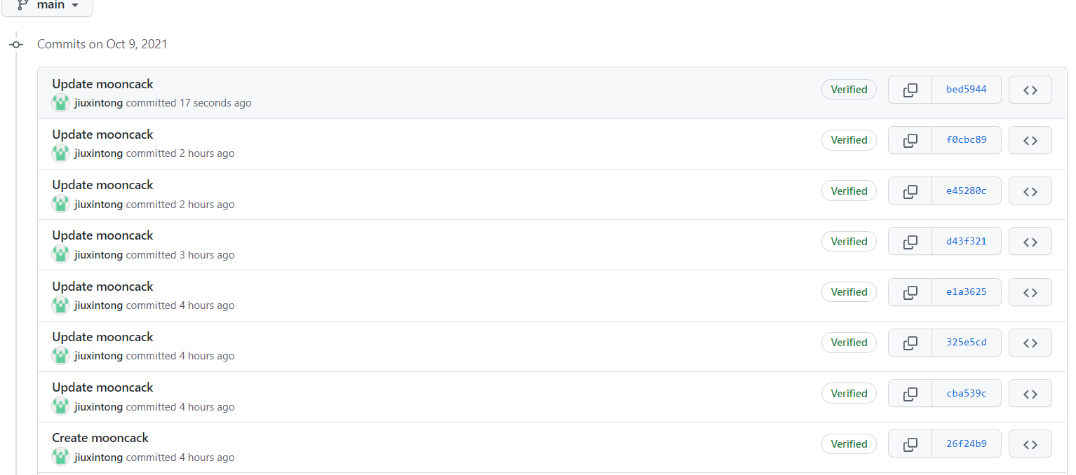Show Verified signature details for bed5944
Viewport: 1076px width, 475px height.
coord(849,90)
